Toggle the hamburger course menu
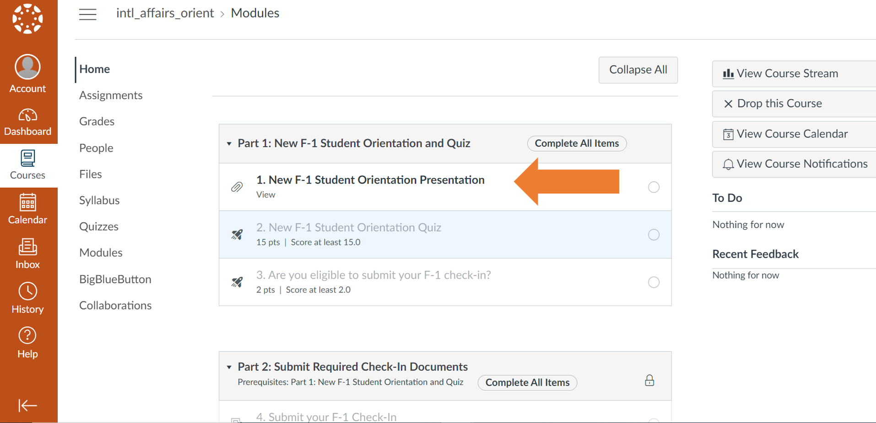 [87, 14]
